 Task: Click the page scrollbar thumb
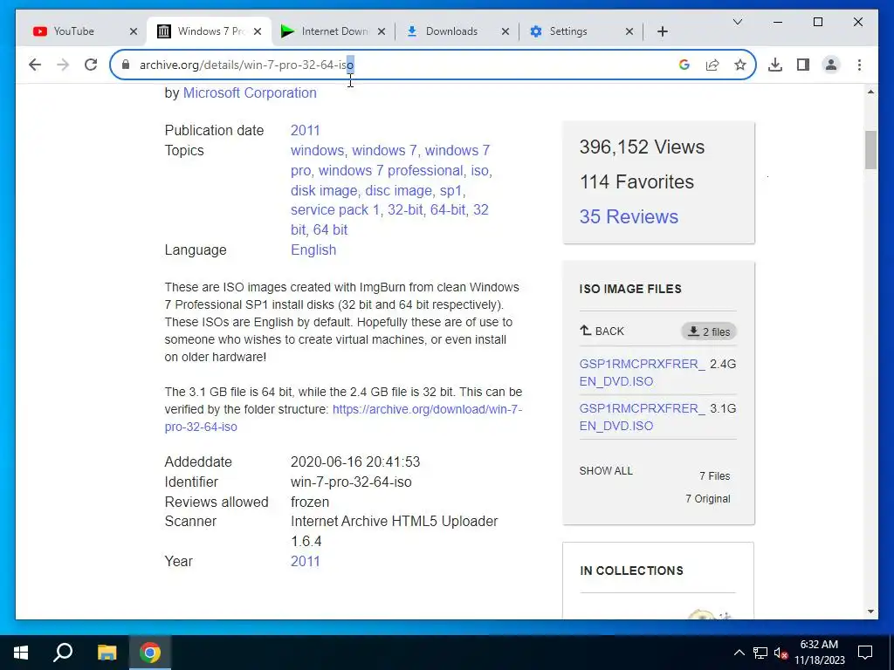pos(870,150)
